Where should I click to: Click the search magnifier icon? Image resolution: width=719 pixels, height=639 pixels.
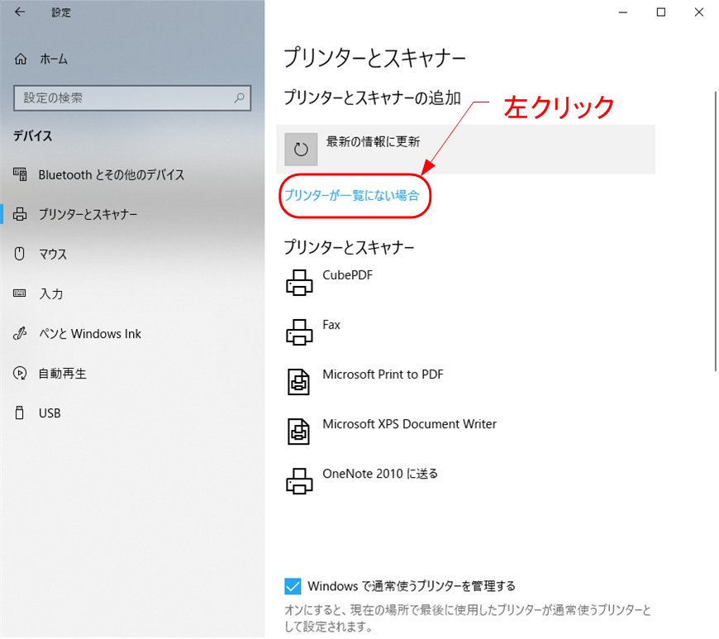pyautogui.click(x=240, y=98)
